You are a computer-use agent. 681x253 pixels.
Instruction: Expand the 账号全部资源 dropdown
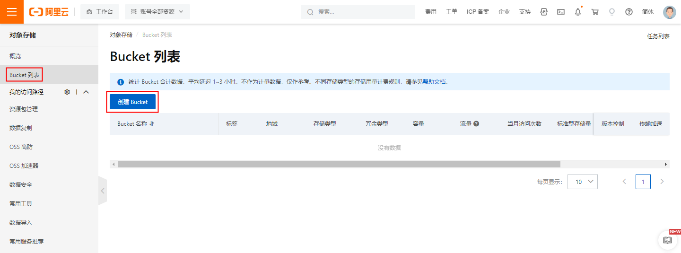pyautogui.click(x=157, y=12)
